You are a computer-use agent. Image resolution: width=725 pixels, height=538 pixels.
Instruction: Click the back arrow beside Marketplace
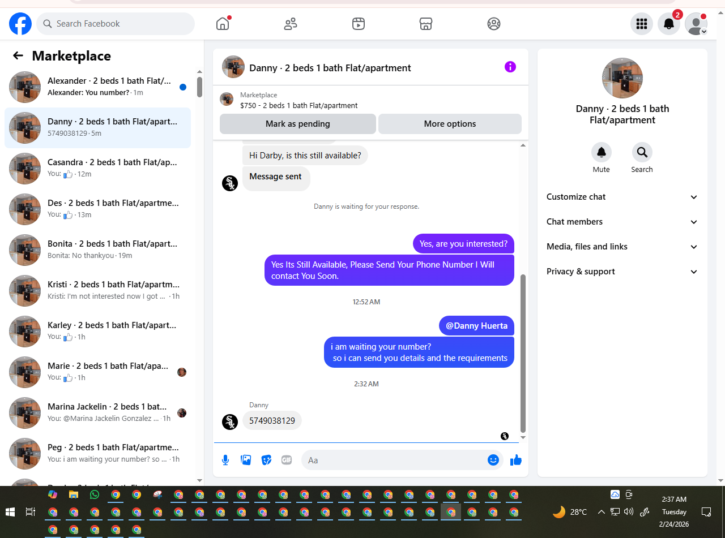(18, 55)
